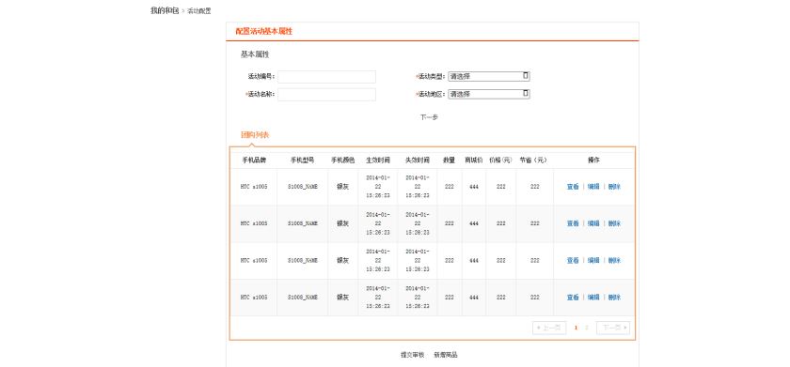Open the 我的和包 breadcrumb link

coord(165,10)
